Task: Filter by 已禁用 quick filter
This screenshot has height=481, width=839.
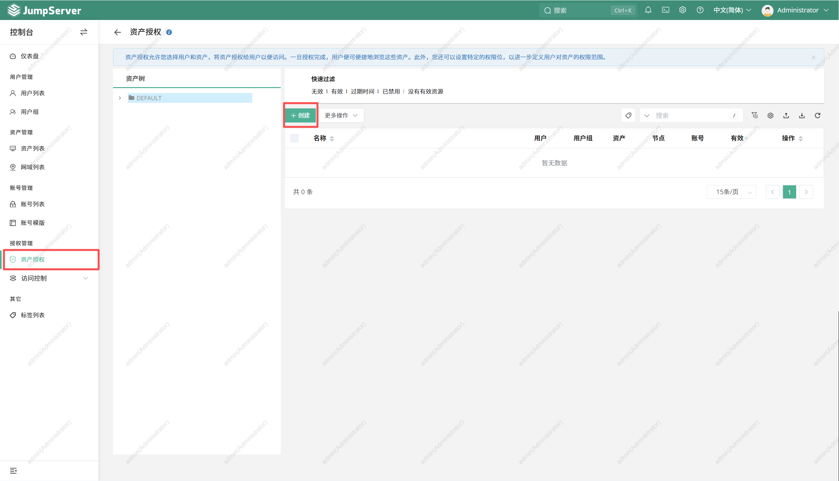Action: tap(391, 91)
